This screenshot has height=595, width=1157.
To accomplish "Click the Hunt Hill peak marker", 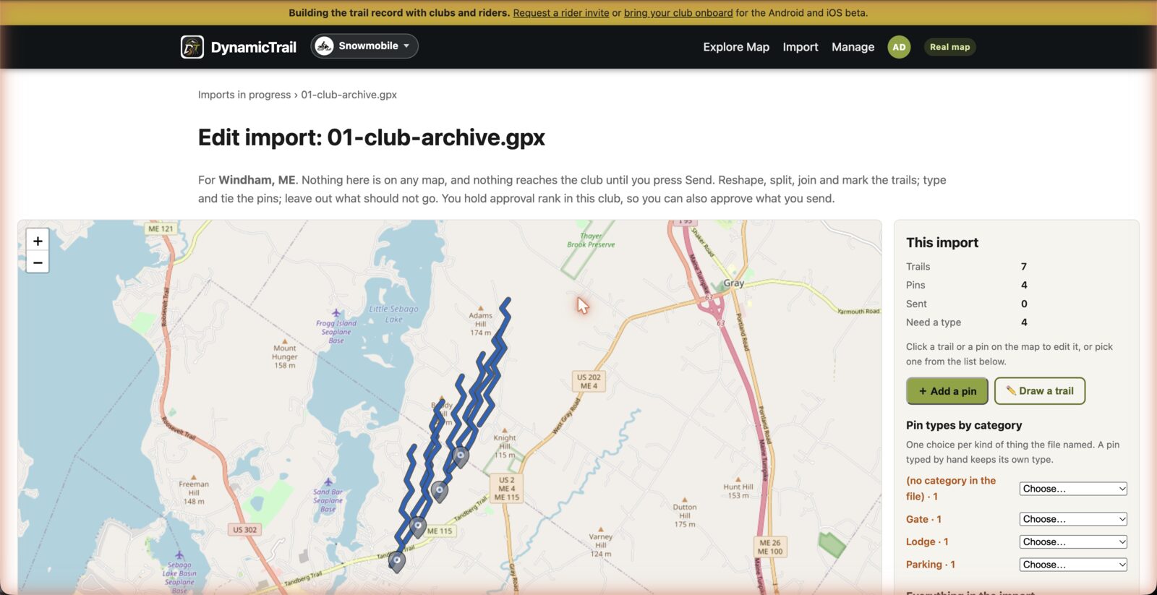I will click(738, 479).
